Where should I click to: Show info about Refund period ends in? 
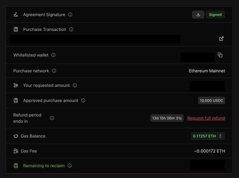coord(52,118)
